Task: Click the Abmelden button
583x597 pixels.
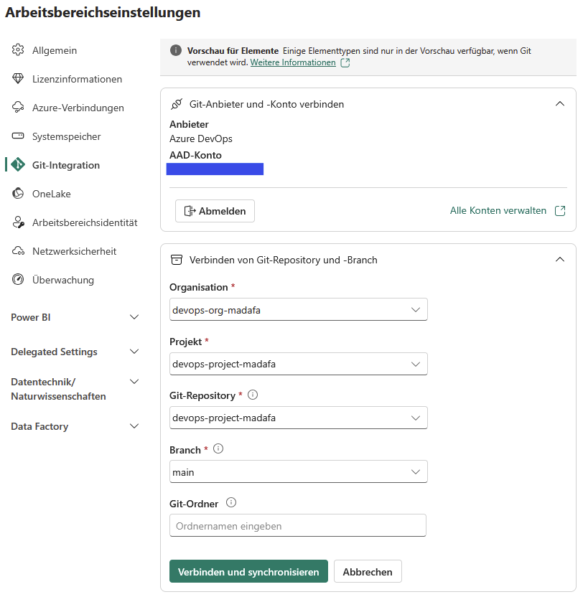Action: point(215,211)
